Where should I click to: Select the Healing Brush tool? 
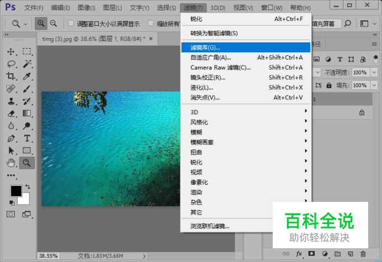[x=11, y=89]
